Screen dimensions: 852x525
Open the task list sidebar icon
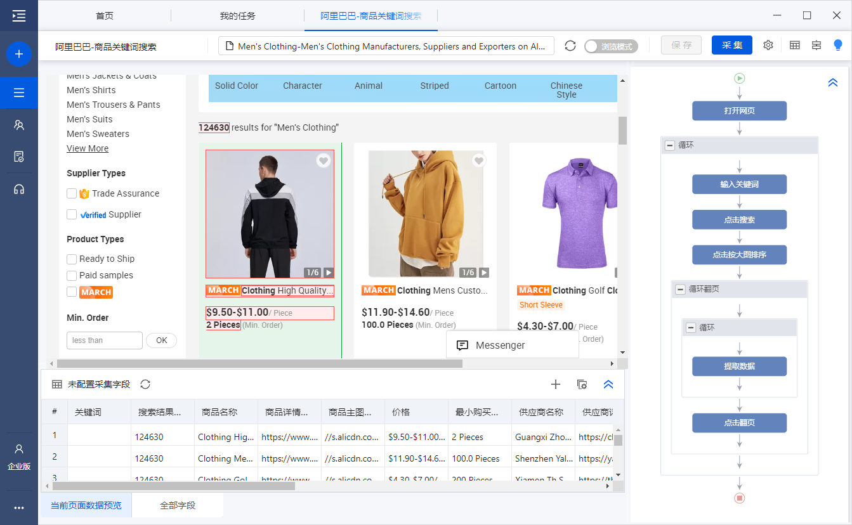[x=19, y=93]
